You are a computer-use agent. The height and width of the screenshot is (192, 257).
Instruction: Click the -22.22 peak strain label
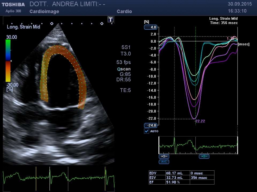tap(200, 121)
